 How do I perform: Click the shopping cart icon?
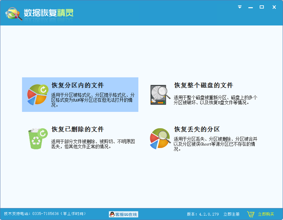[251, 214]
